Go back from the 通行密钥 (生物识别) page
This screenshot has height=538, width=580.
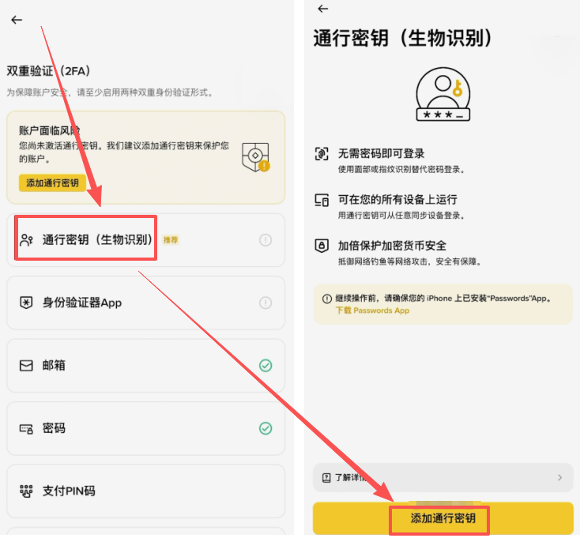coord(323,9)
